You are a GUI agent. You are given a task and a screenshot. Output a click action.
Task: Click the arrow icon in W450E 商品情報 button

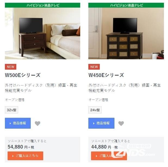94,123
